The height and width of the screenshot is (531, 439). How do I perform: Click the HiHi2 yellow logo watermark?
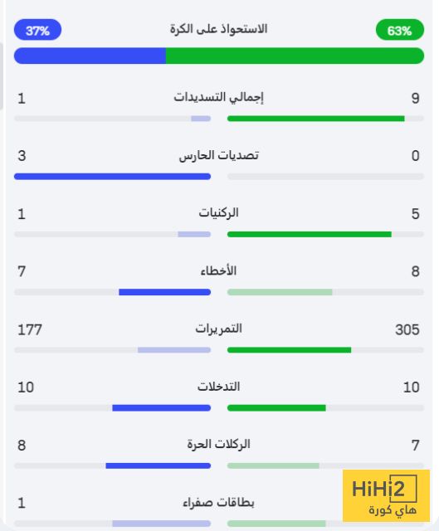coord(386,496)
